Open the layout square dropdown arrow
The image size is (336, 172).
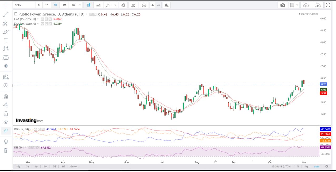(x=297, y=5)
